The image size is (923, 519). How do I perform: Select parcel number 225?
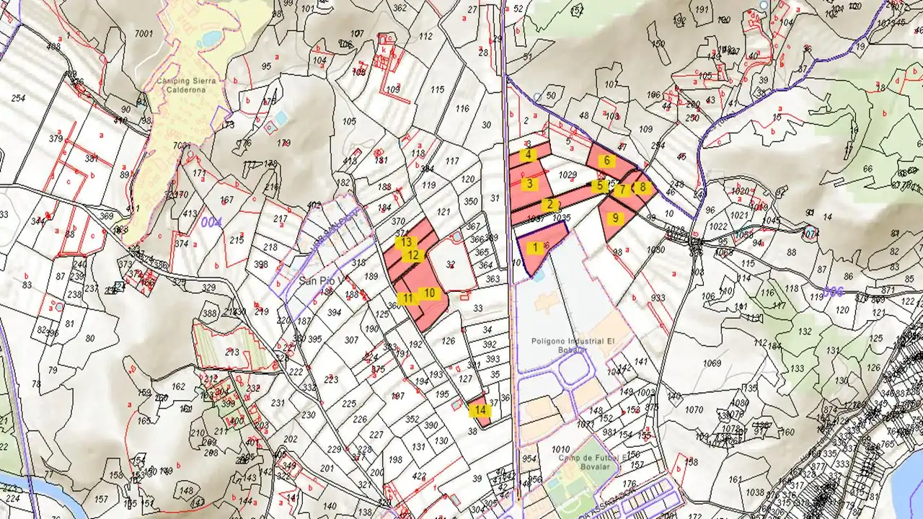pyautogui.click(x=349, y=404)
